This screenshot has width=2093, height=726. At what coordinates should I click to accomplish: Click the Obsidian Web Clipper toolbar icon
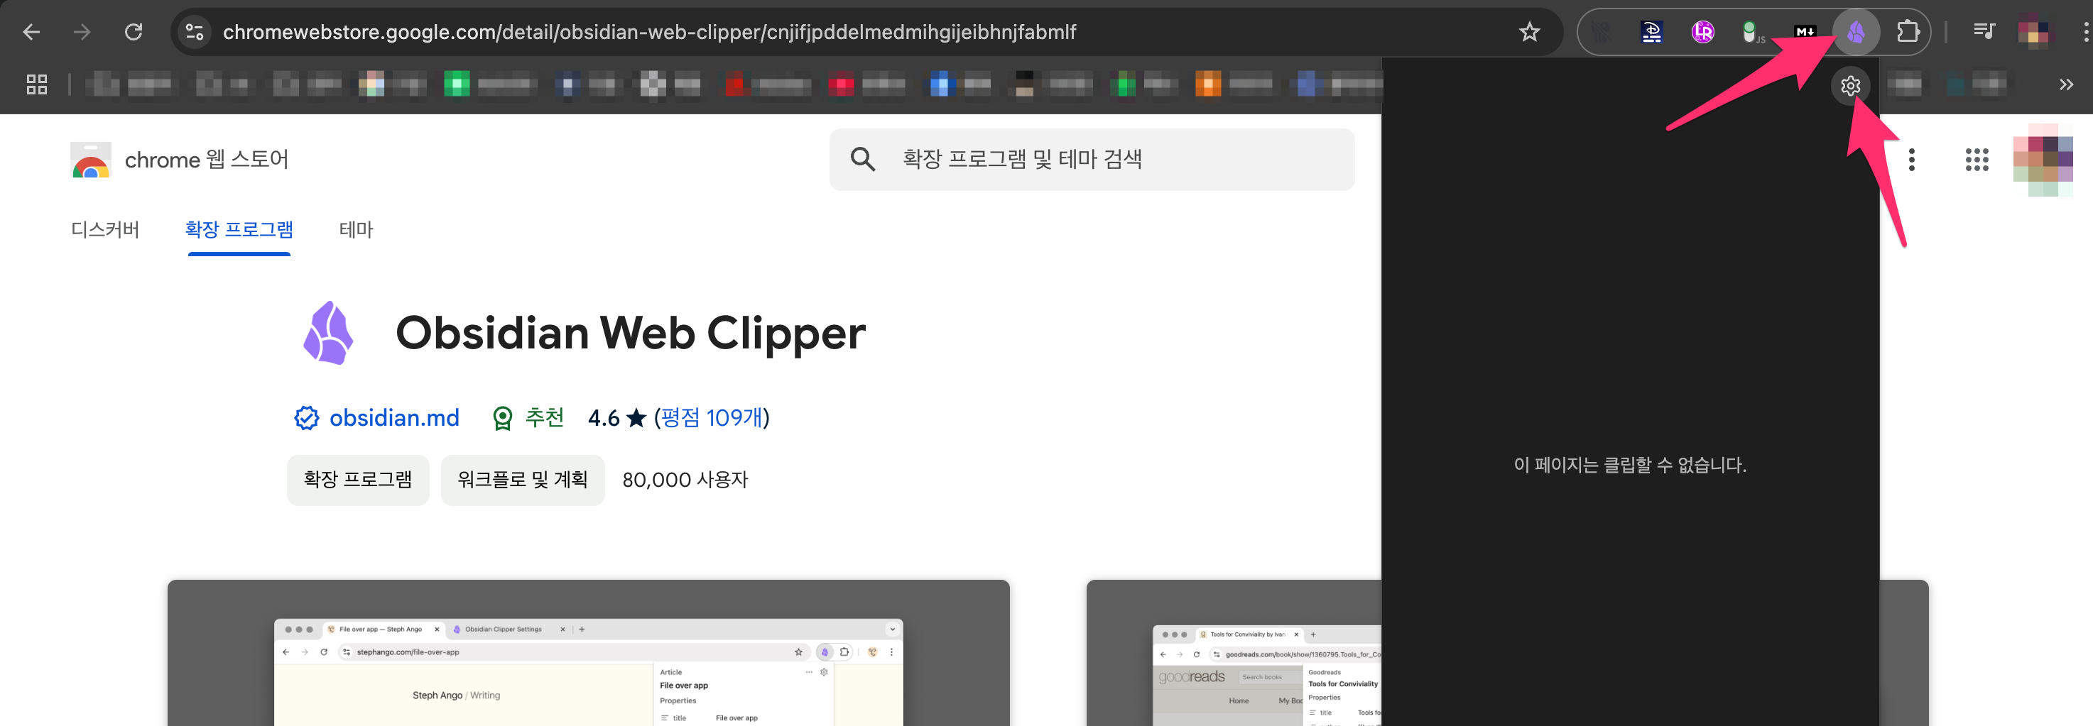(1856, 32)
